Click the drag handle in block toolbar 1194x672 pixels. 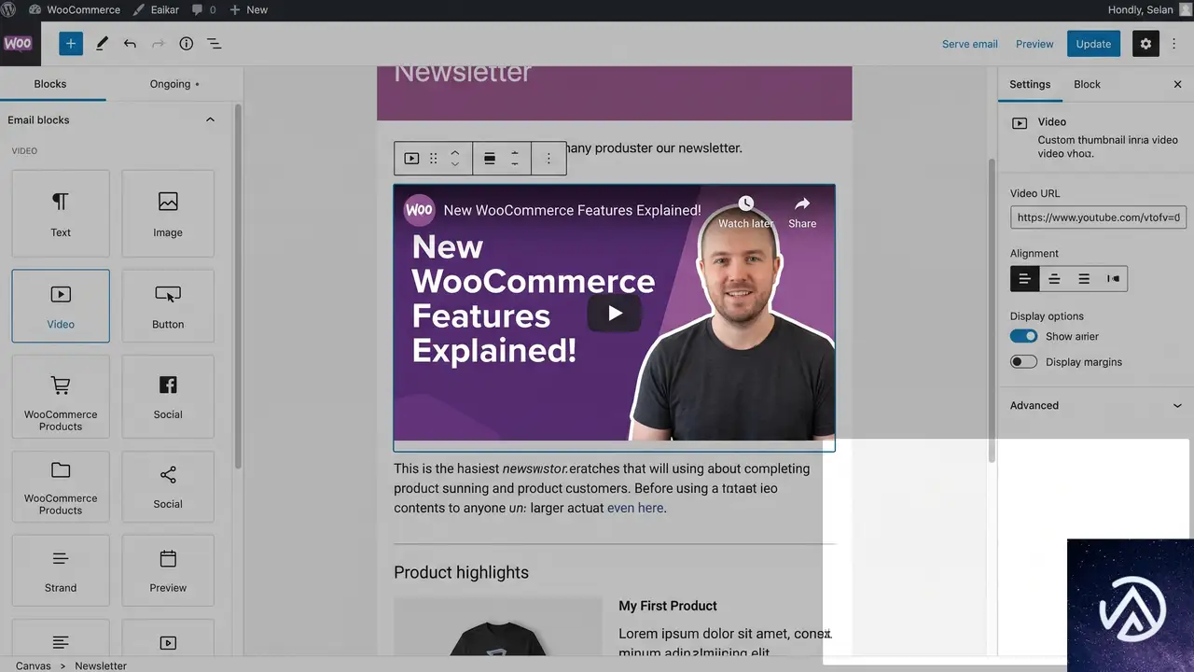(x=433, y=159)
